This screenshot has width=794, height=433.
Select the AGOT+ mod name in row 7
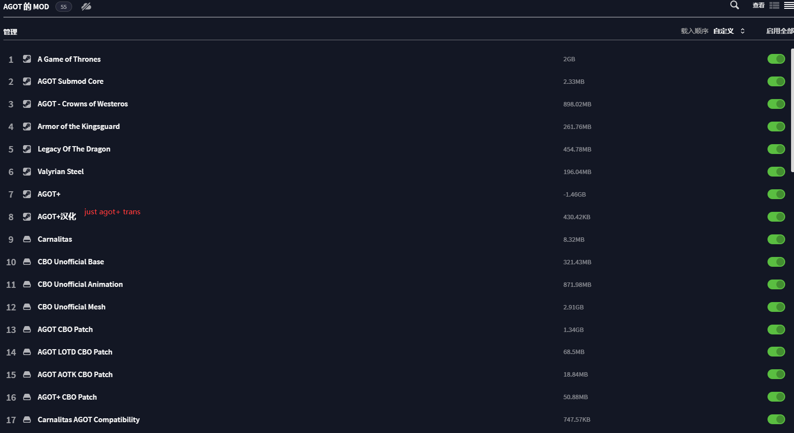[x=49, y=194]
